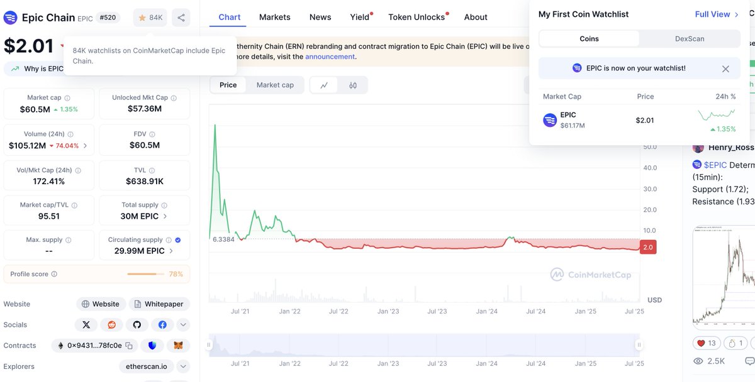Open the Reddit social icon
The image size is (755, 382).
click(111, 325)
